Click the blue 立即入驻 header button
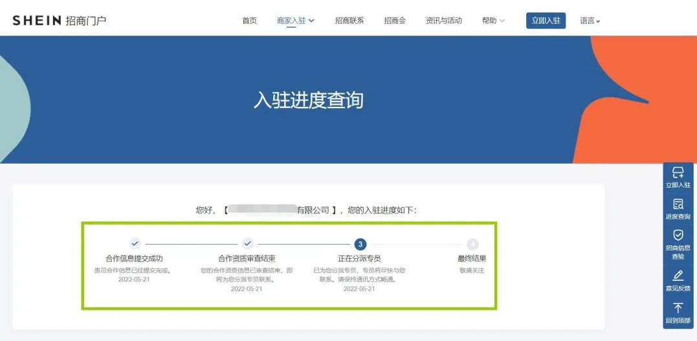 (546, 21)
